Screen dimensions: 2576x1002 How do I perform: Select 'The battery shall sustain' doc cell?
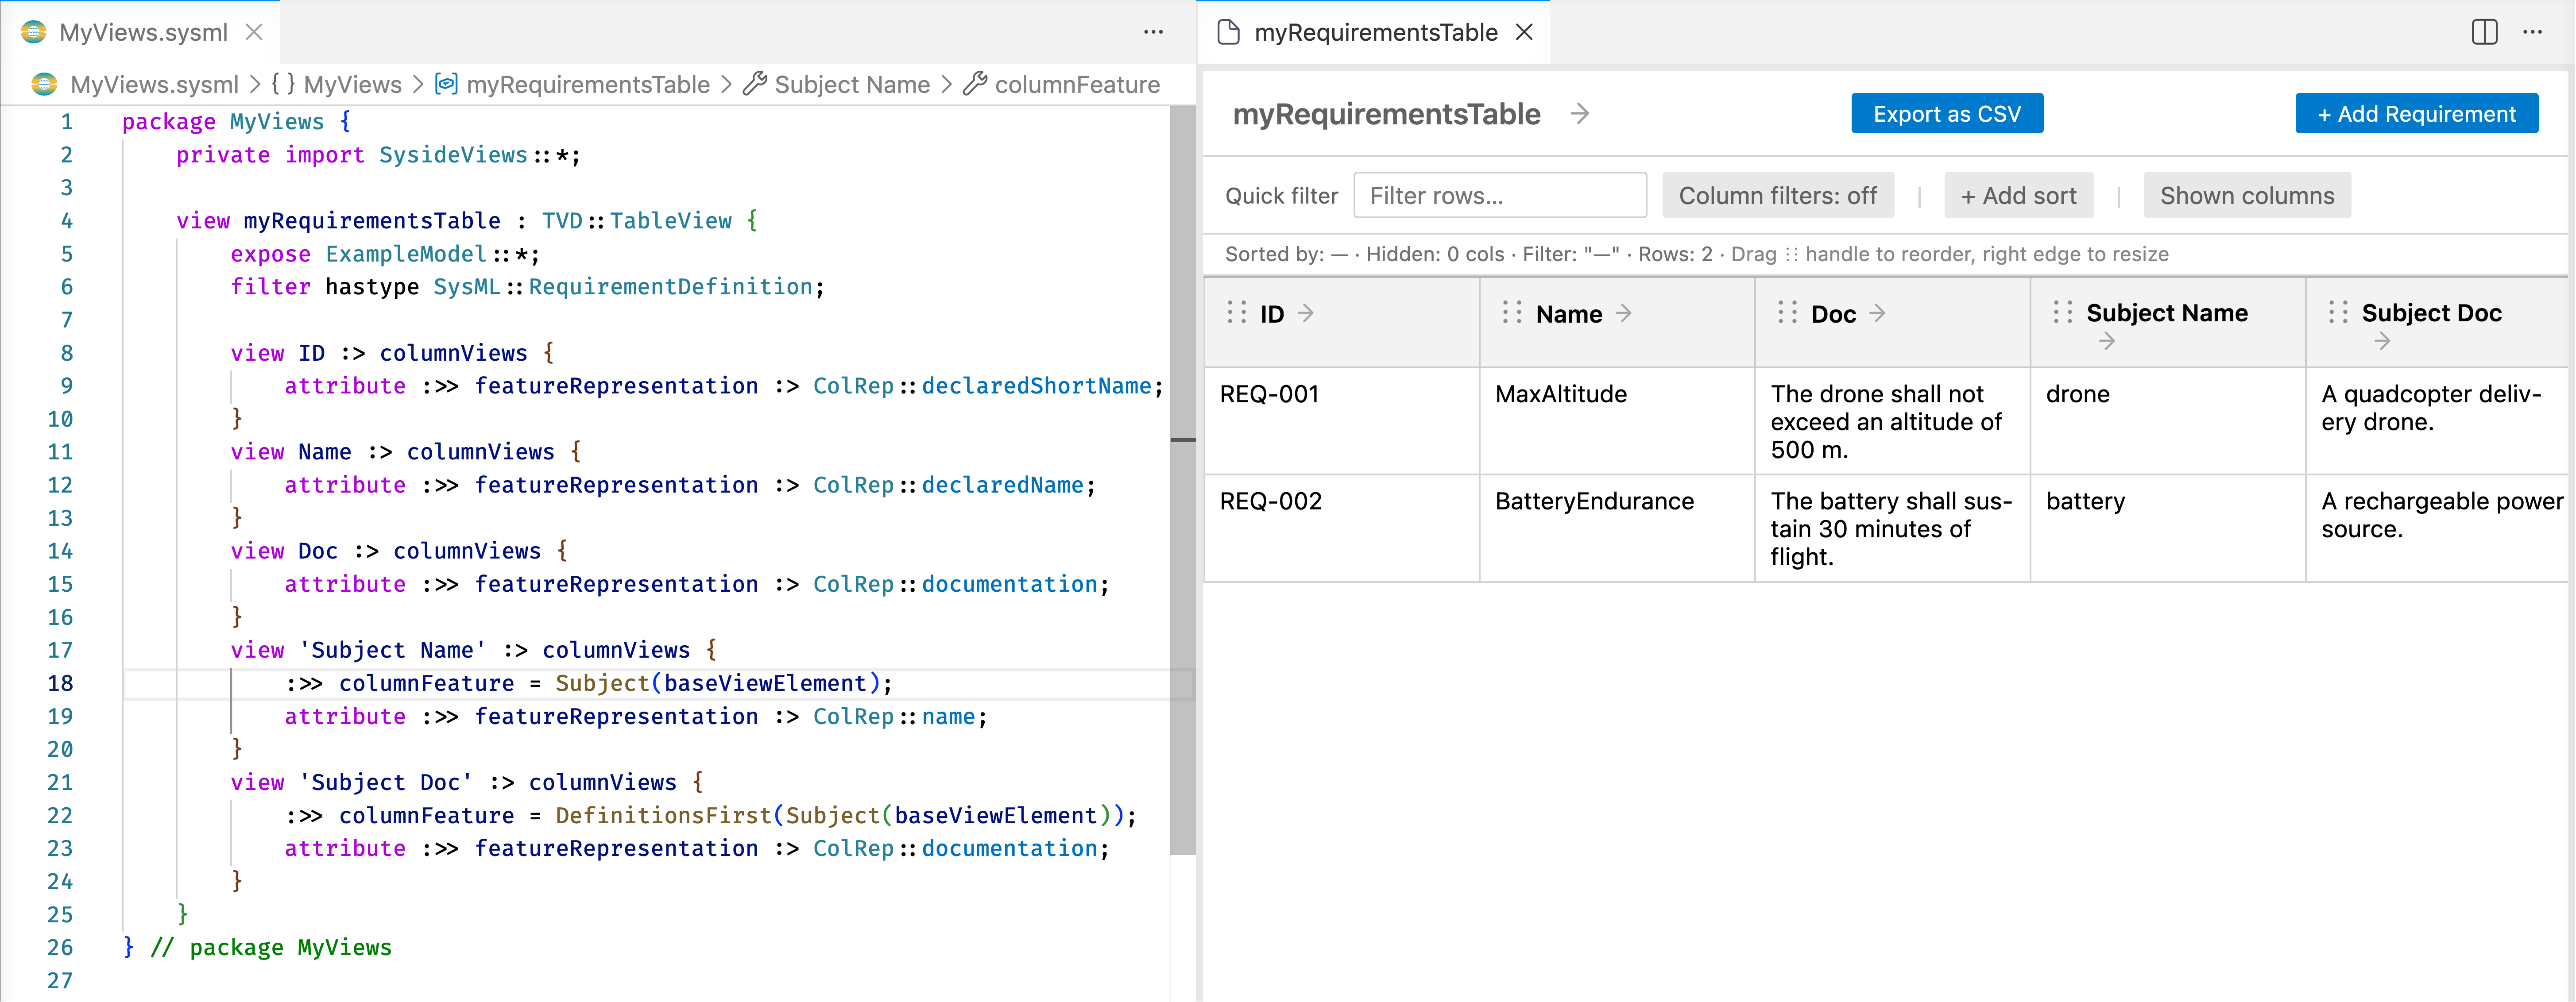pyautogui.click(x=1892, y=528)
